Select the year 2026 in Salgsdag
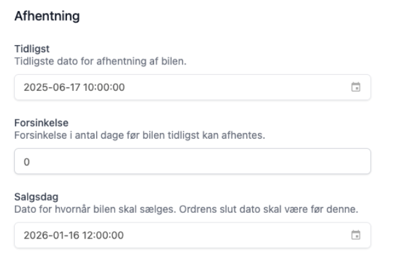This screenshot has height=267, width=396. pos(34,236)
